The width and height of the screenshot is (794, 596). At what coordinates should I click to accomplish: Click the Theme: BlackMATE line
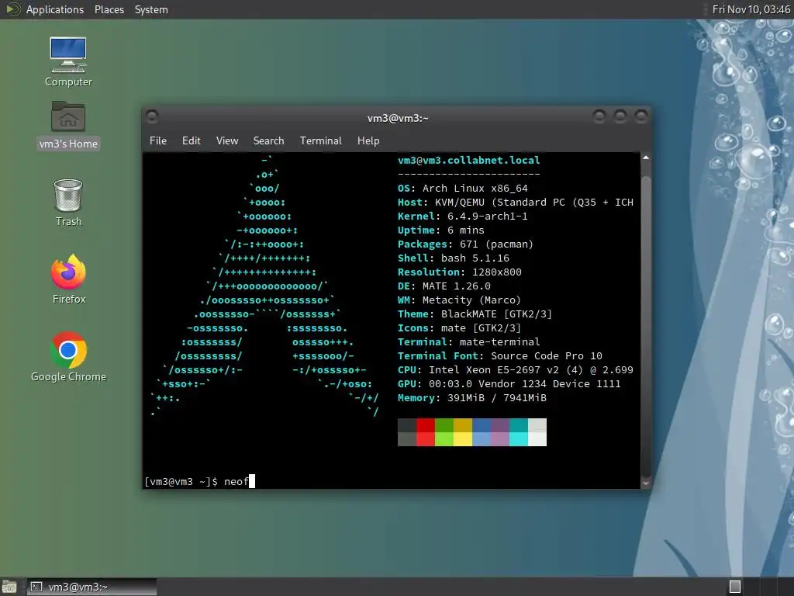click(475, 314)
